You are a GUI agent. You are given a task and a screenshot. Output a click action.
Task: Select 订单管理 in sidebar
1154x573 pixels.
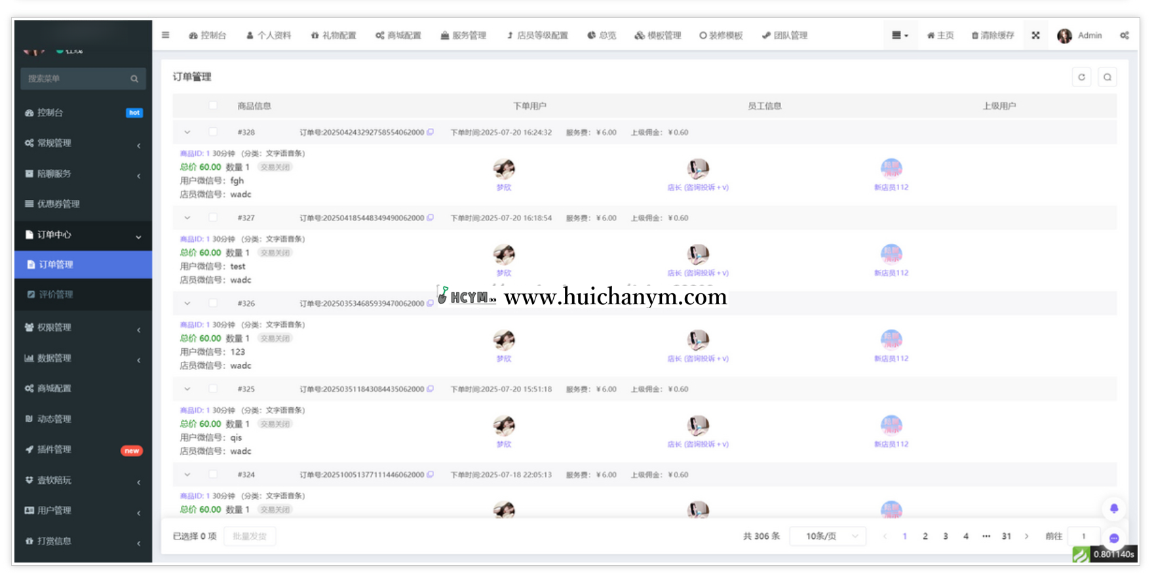tap(83, 265)
